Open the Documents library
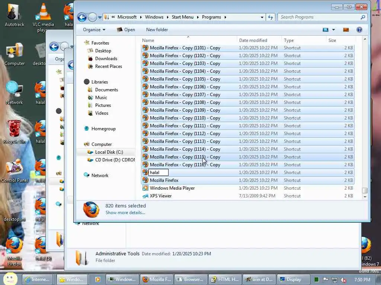381x285 pixels. [x=106, y=90]
